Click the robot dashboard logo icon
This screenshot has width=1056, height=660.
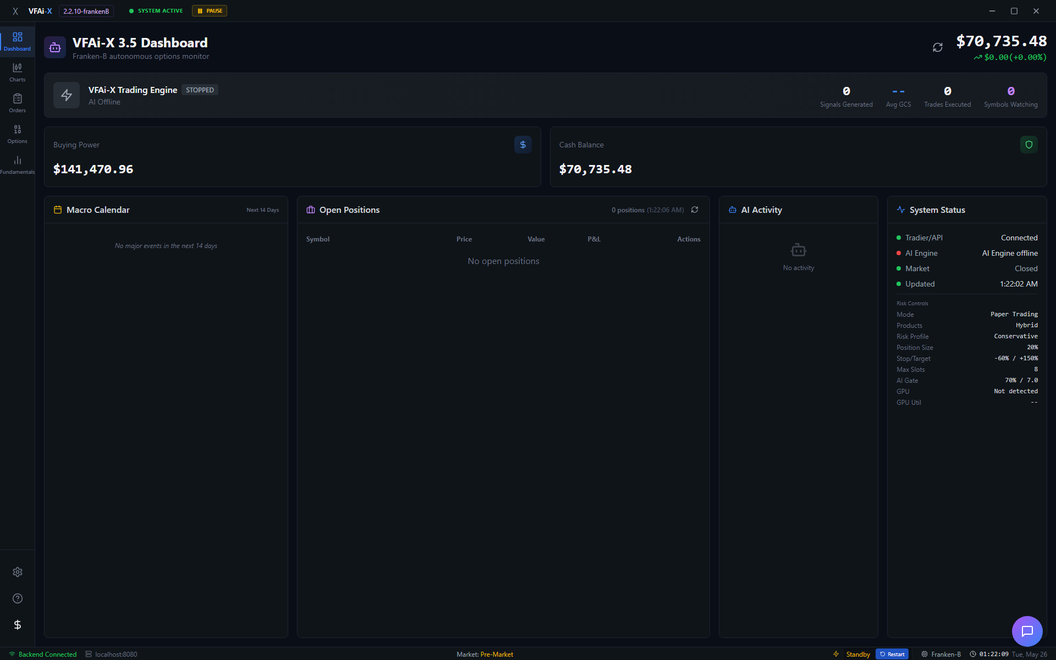point(55,48)
